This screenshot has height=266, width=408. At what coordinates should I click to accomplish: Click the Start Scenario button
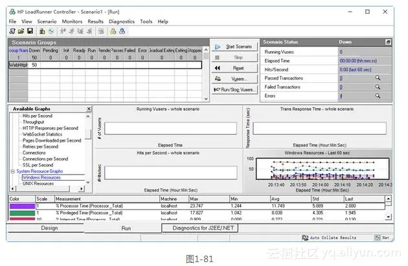(x=234, y=47)
